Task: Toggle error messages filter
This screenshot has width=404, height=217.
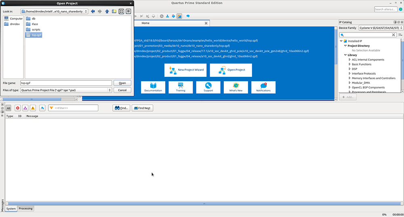Action: pyautogui.click(x=17, y=108)
